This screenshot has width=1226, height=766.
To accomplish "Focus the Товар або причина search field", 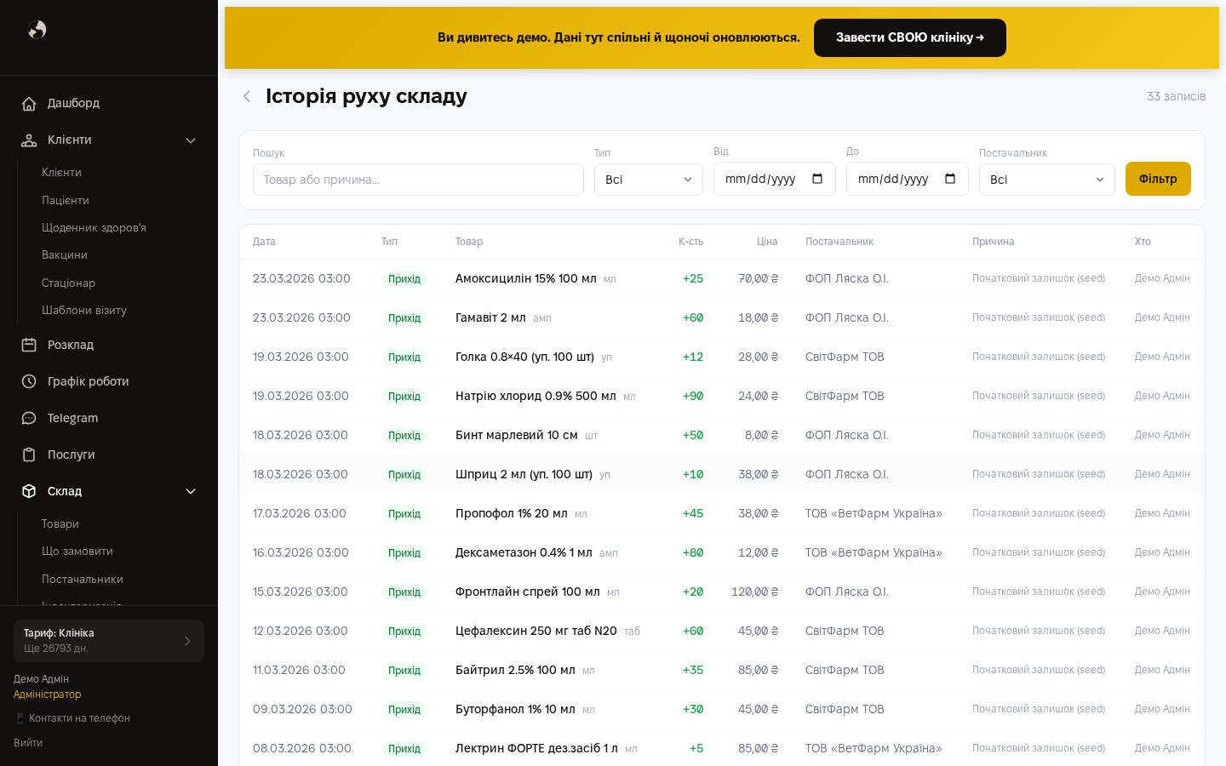I will pyautogui.click(x=418, y=180).
